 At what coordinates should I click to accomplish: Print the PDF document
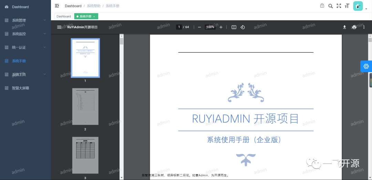click(354, 27)
